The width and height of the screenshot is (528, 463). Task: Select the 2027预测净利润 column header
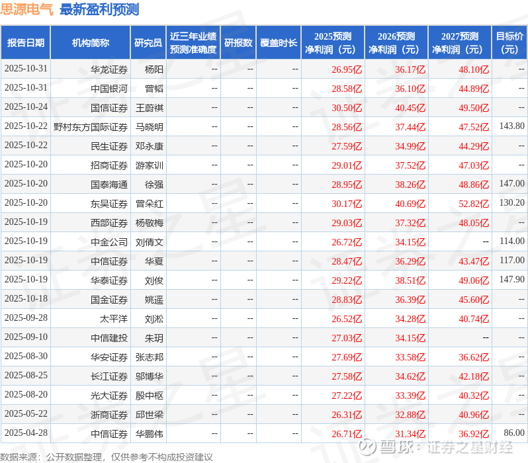click(460, 43)
